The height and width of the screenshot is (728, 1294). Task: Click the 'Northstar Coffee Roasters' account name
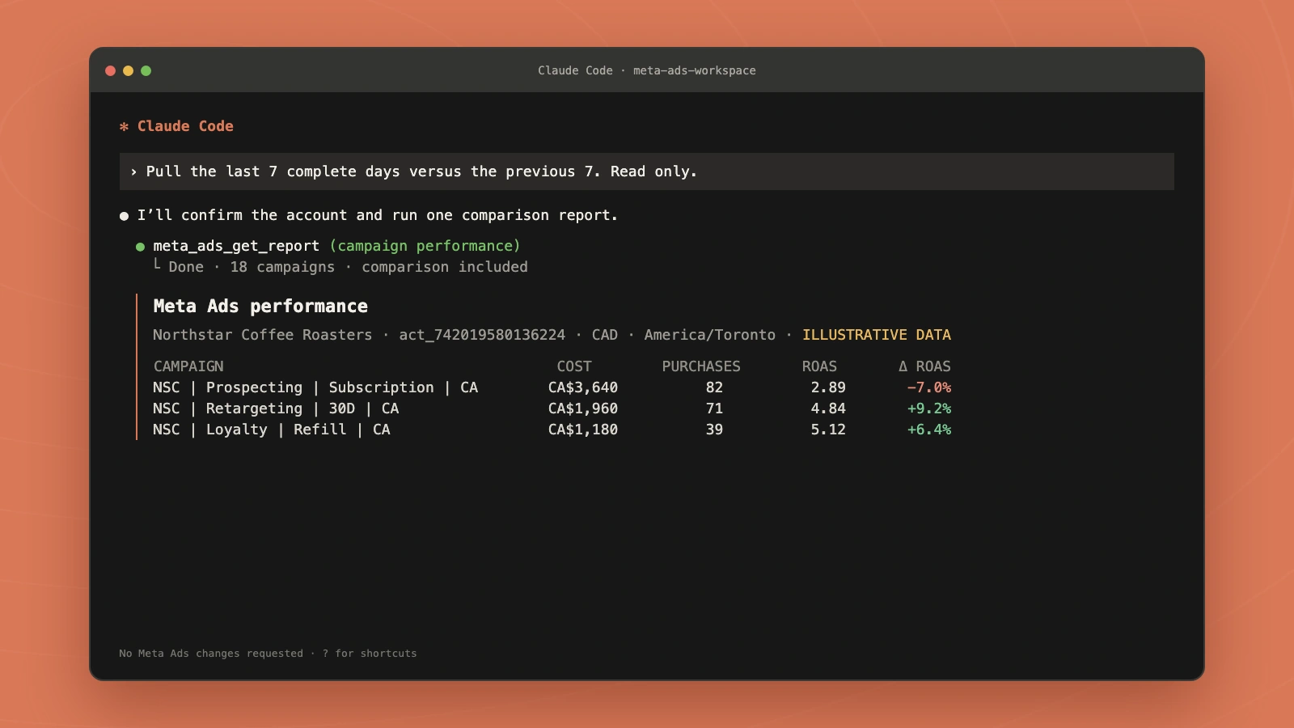point(263,335)
